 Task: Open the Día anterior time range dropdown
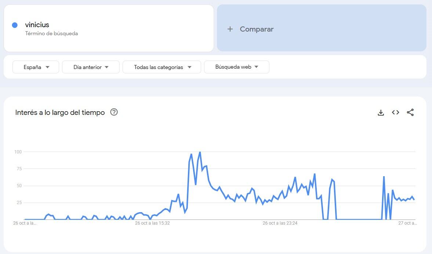coord(91,67)
